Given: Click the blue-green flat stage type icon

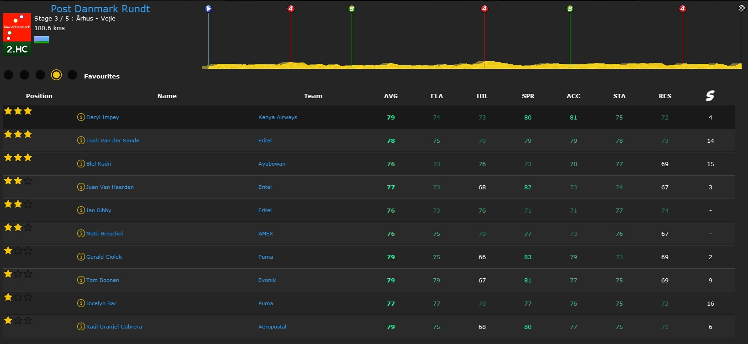Looking at the screenshot, I should (42, 40).
